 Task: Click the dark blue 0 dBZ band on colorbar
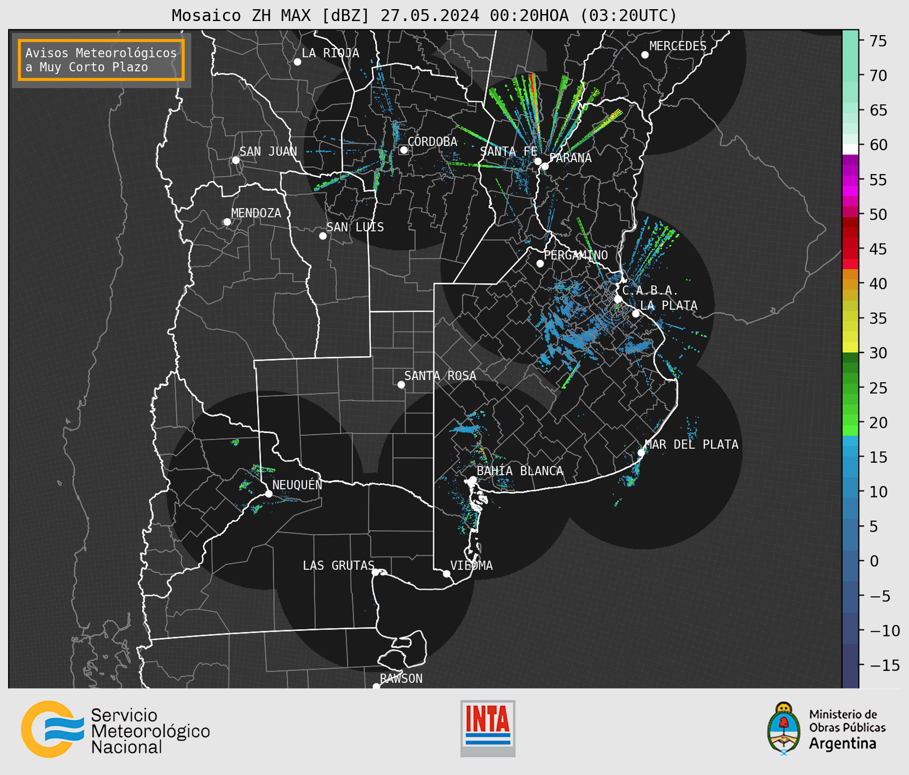click(850, 561)
